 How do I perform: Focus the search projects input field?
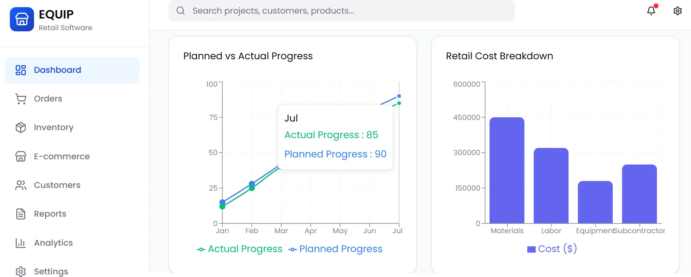point(342,11)
